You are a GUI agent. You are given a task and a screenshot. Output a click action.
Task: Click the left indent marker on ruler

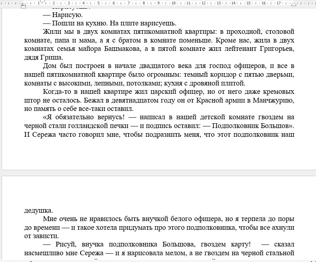pyautogui.click(x=23, y=6)
